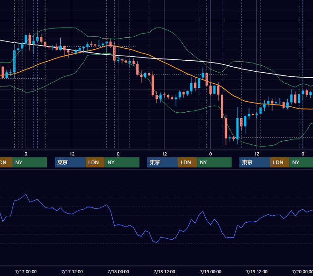Select the 東京 session block for July 17
Image resolution: width=313 pixels, height=276 pixels.
click(x=70, y=162)
